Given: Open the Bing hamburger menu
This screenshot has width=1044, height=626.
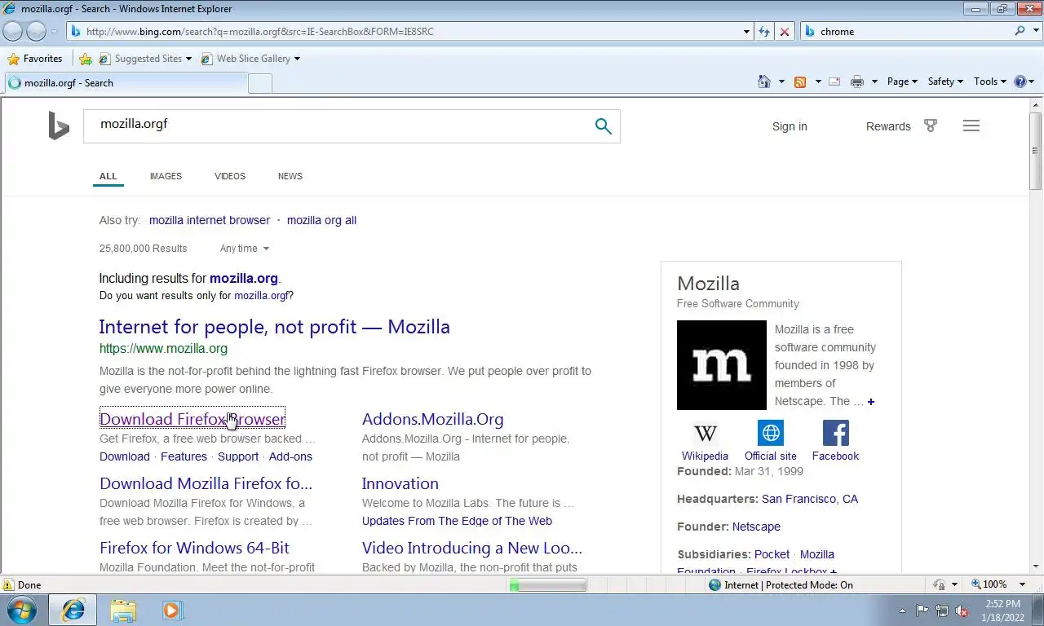Looking at the screenshot, I should 971,126.
